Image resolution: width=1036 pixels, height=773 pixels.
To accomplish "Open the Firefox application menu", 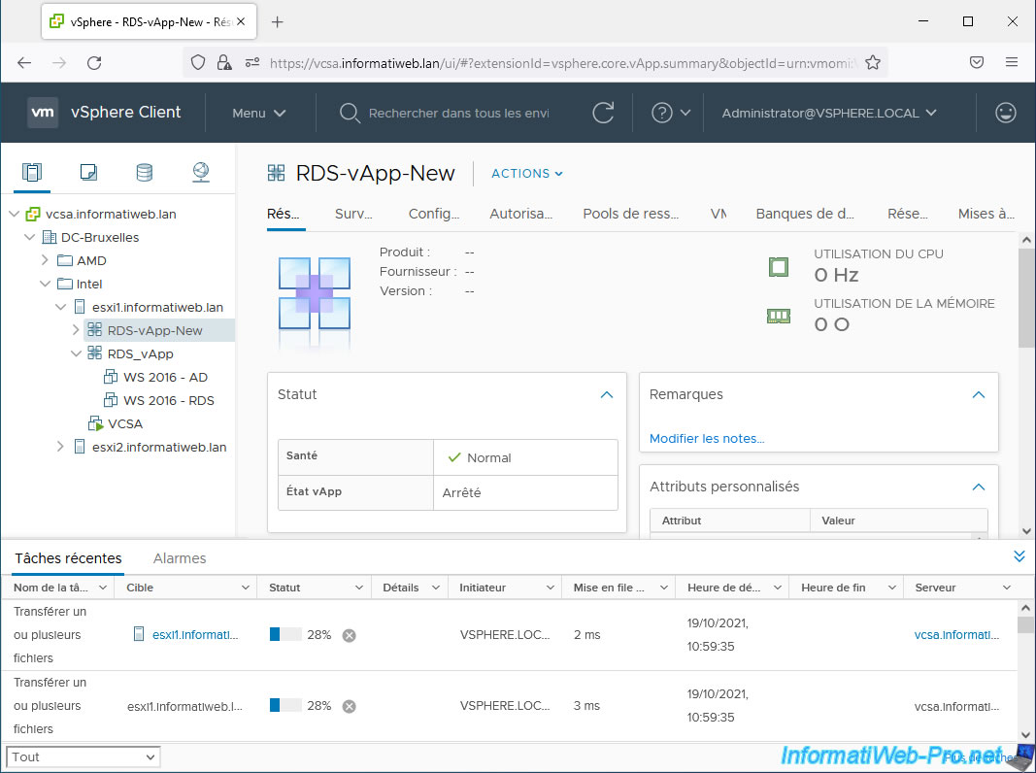I will click(1012, 62).
